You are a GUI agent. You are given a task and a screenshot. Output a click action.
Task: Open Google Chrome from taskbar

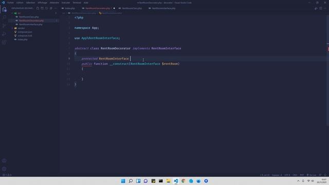pos(184,181)
